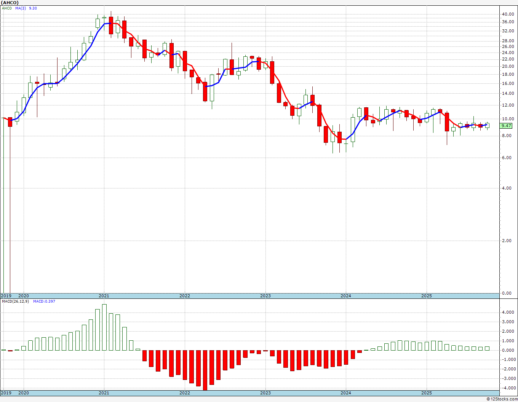518x402 pixels.
Task: Select the 2025 marker on upper time axis
Action: (x=426, y=296)
